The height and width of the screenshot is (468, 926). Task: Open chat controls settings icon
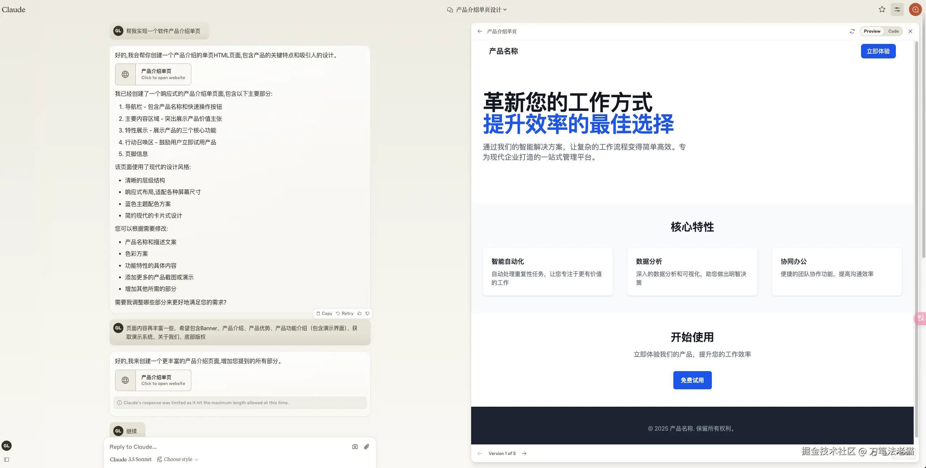point(897,9)
